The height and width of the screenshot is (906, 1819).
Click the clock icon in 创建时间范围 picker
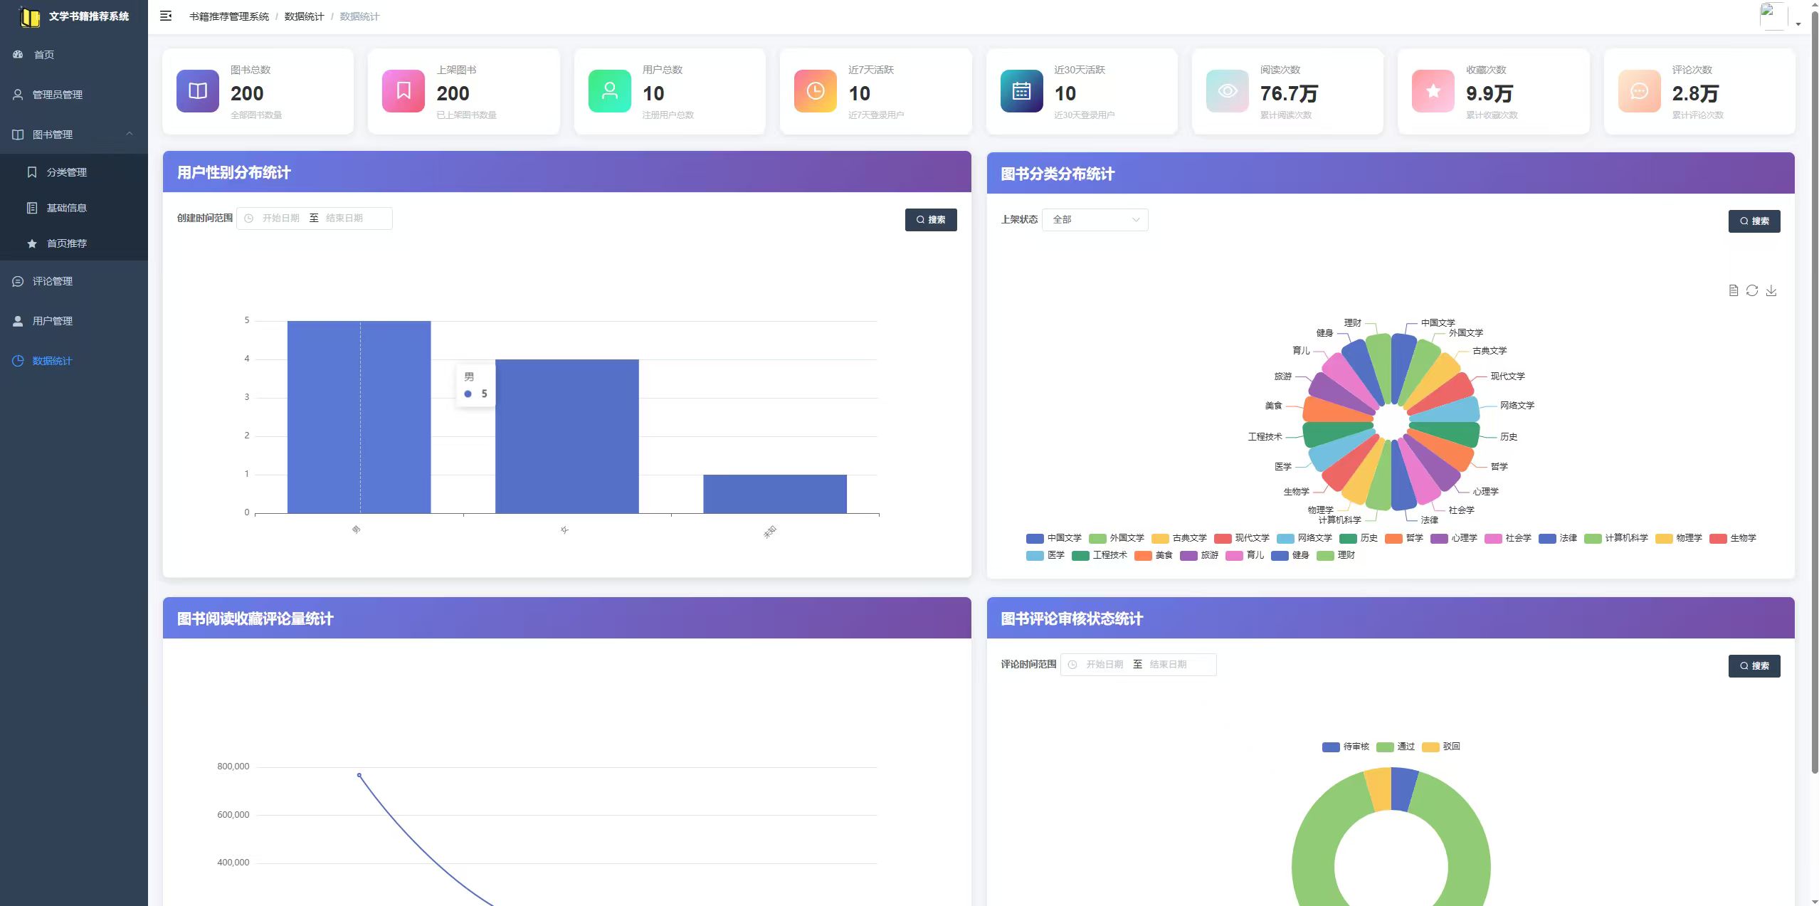tap(249, 218)
